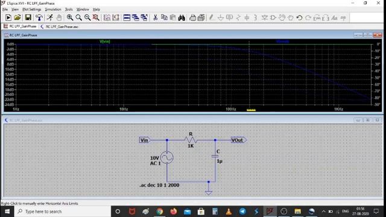
Task: Select the AC voltage source symbol
Action: click(x=167, y=157)
